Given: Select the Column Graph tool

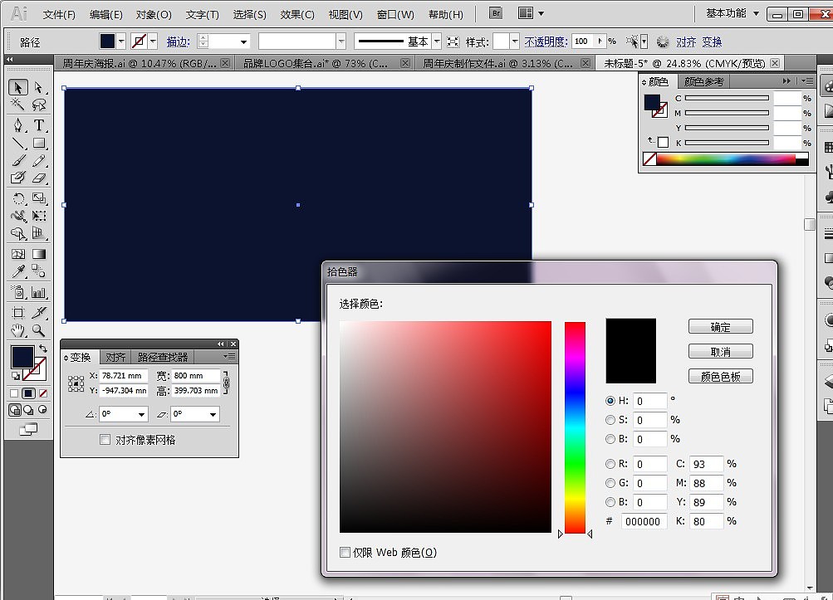Looking at the screenshot, I should tap(38, 292).
